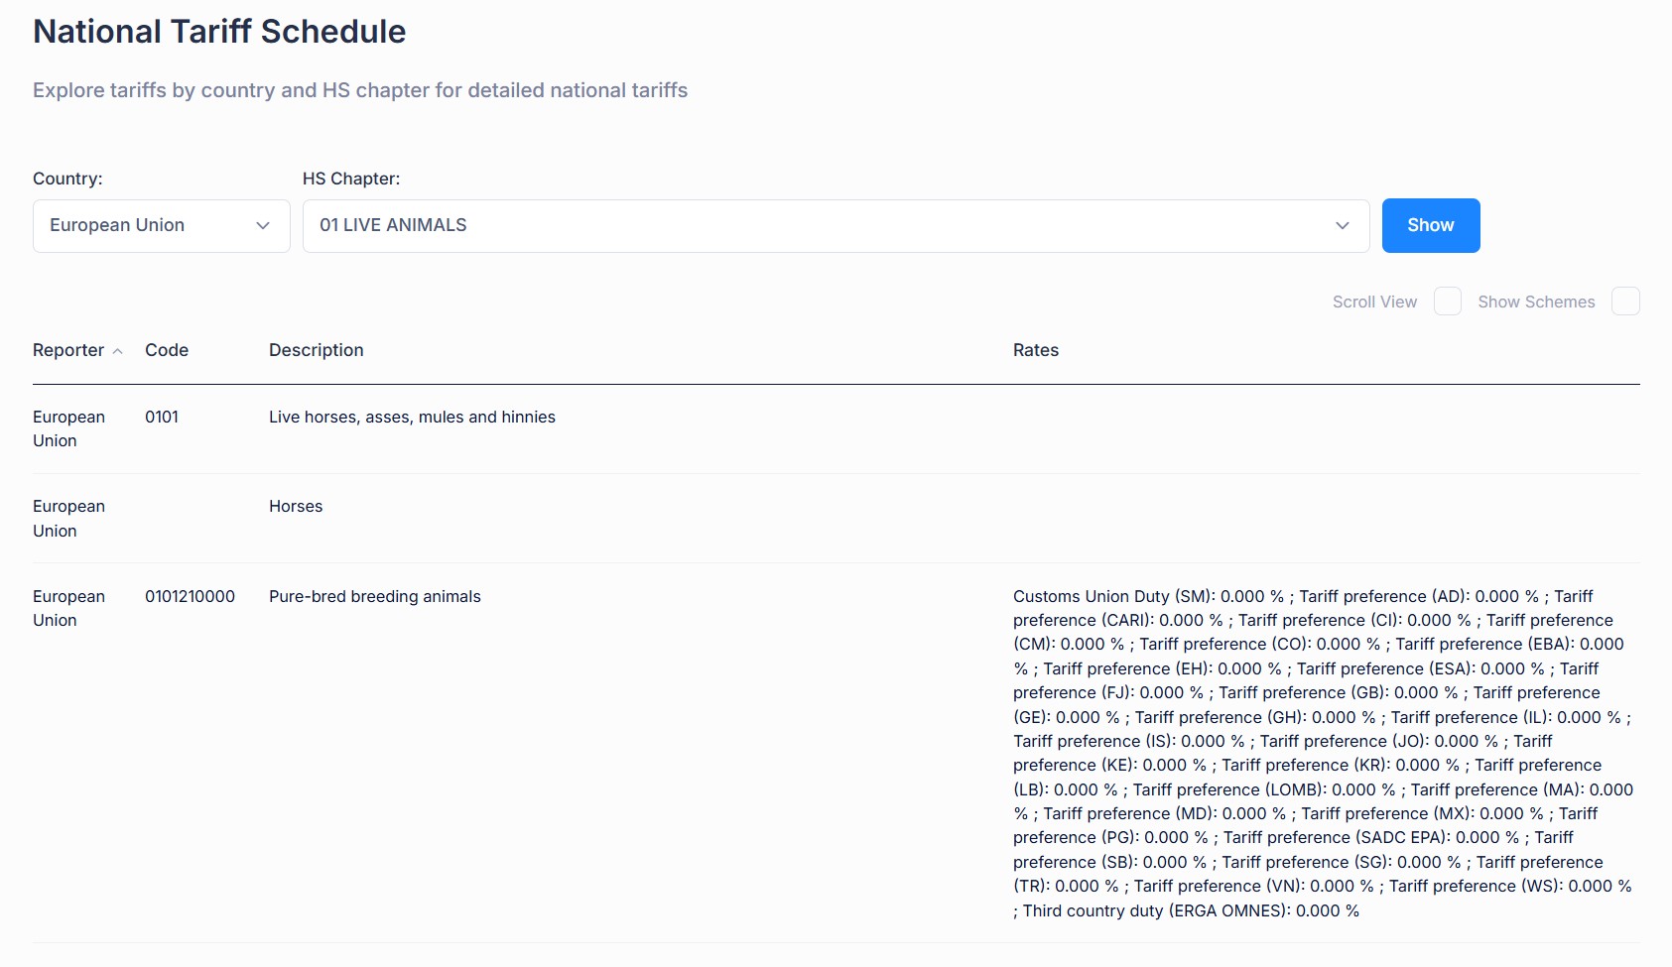This screenshot has height=967, width=1672.
Task: Enable the Scroll View checkbox
Action: pyautogui.click(x=1447, y=302)
